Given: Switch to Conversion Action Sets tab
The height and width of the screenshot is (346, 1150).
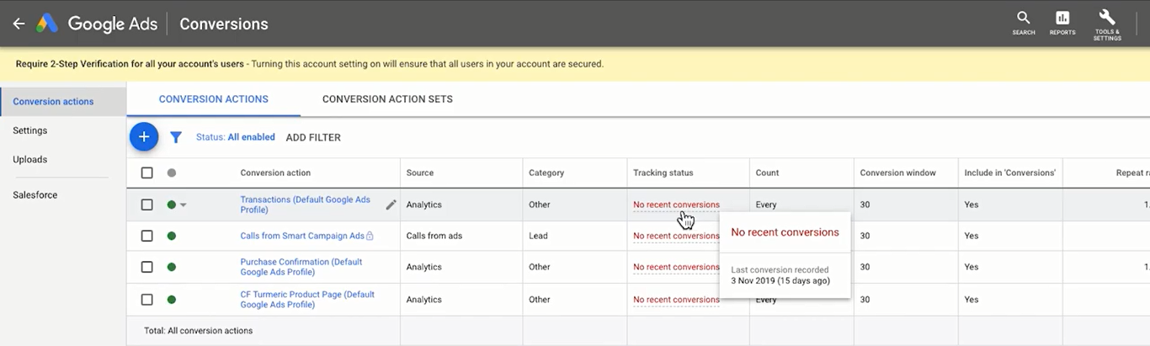Looking at the screenshot, I should [x=387, y=99].
